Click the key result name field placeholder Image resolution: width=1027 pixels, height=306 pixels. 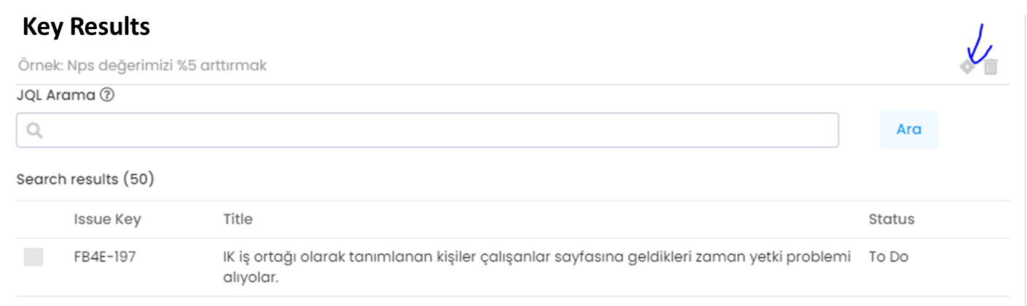pos(143,66)
